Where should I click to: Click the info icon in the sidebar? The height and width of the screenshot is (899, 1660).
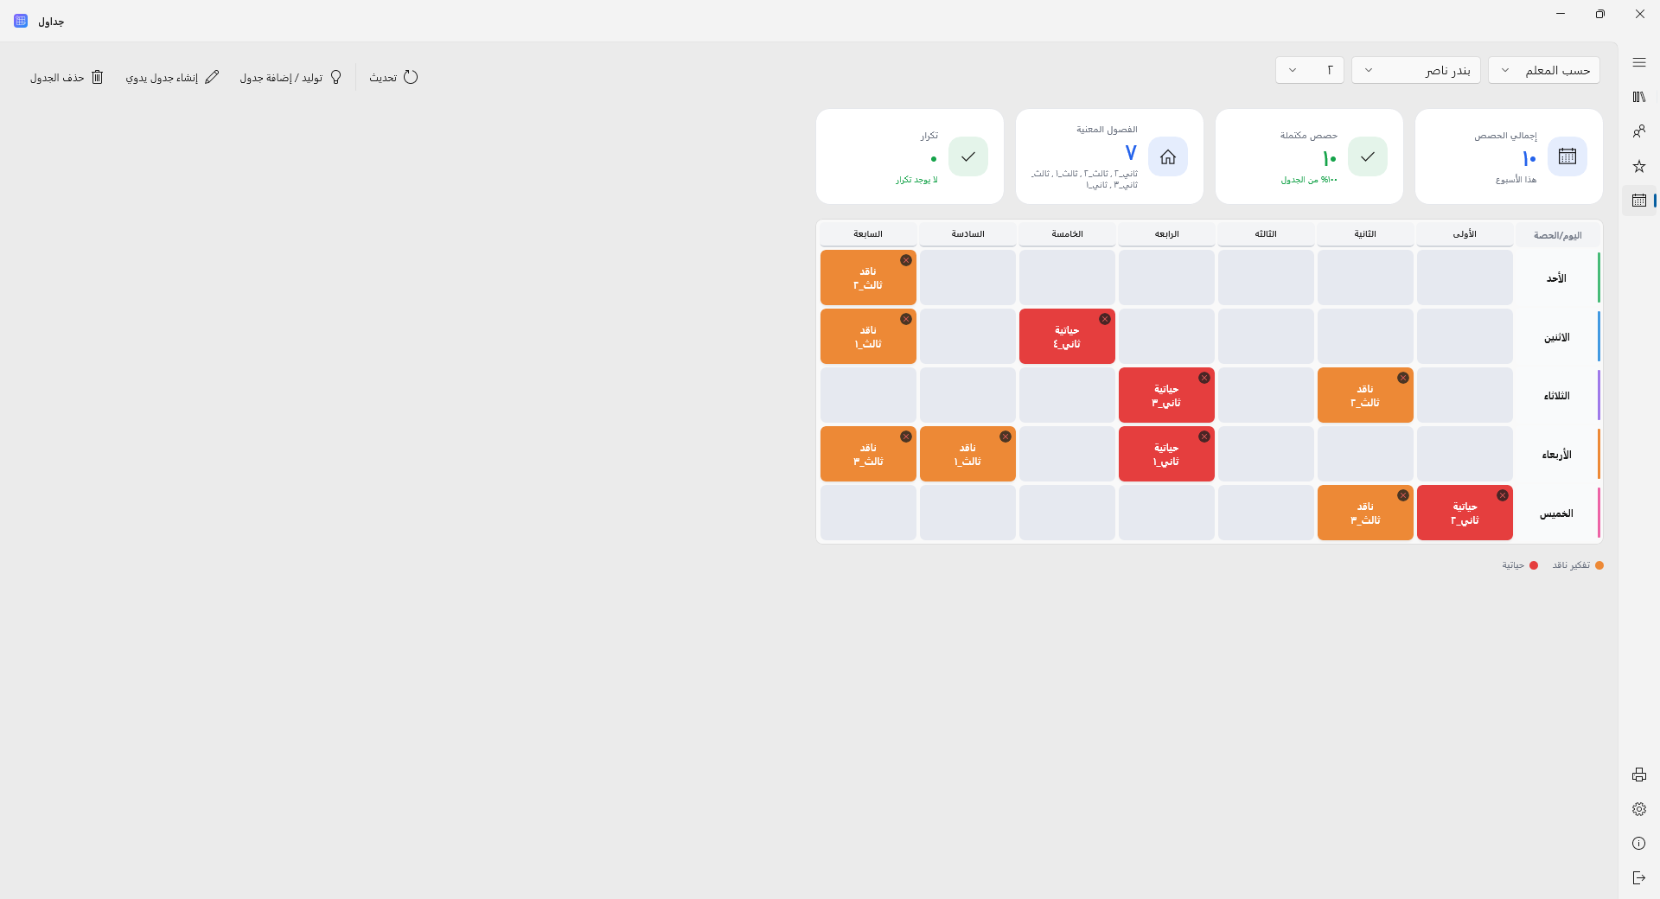coord(1638,844)
